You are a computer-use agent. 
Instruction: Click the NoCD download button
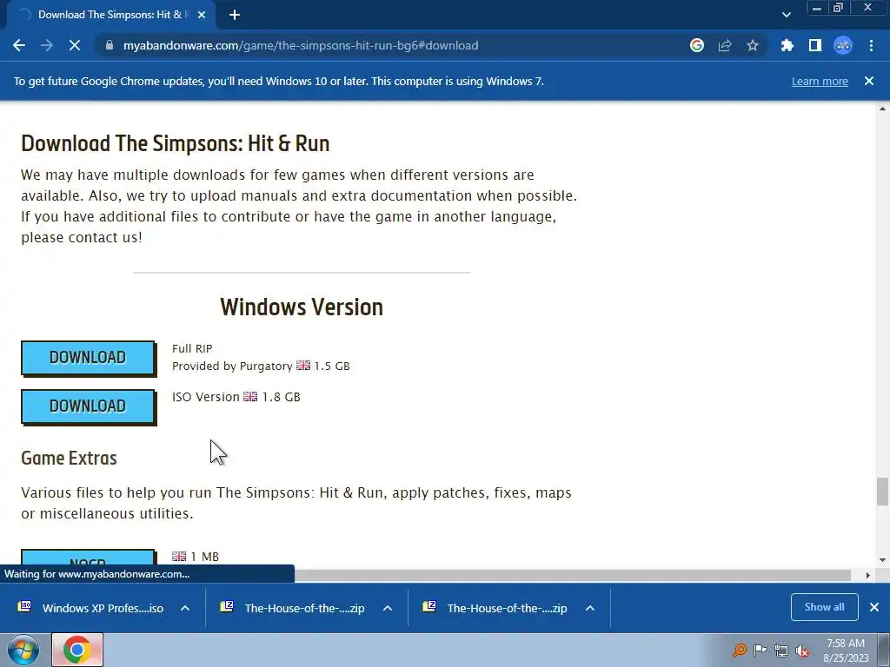[88, 558]
